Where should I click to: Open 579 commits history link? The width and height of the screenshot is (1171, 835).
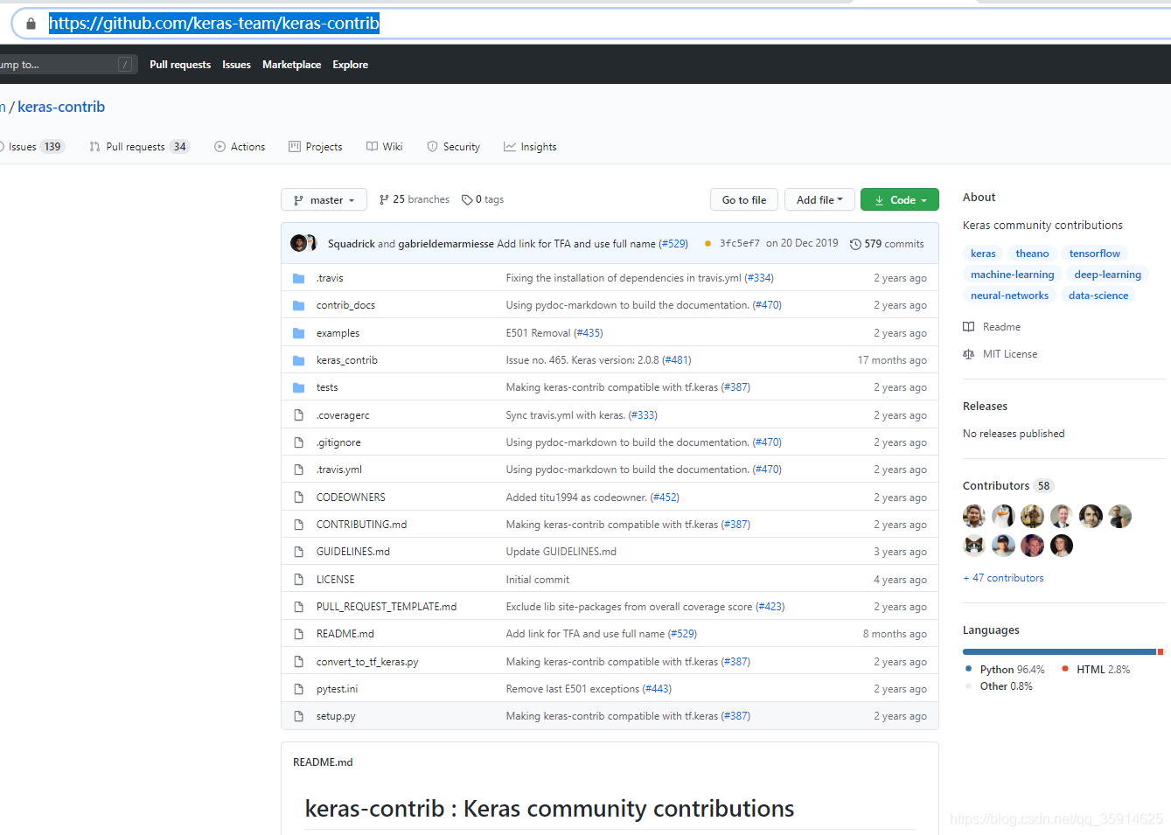(887, 244)
